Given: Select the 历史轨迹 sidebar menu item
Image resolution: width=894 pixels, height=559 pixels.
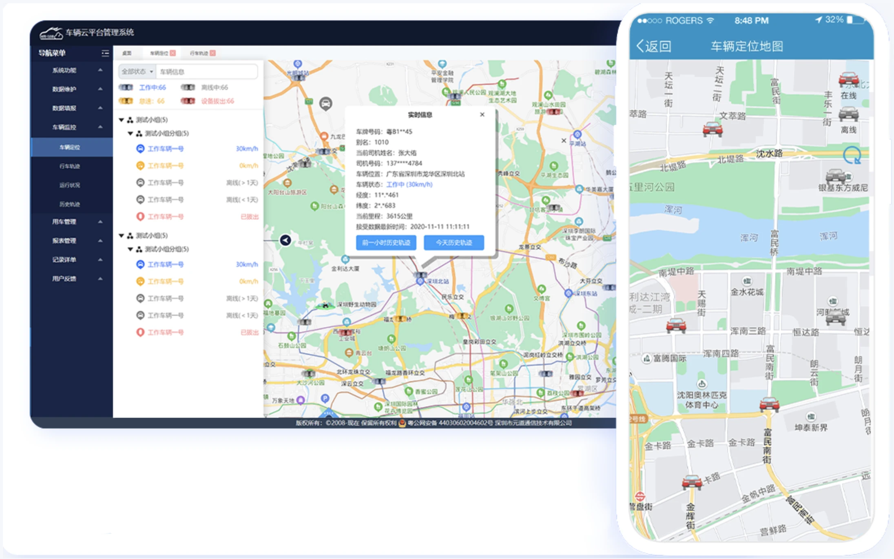Looking at the screenshot, I should [71, 204].
